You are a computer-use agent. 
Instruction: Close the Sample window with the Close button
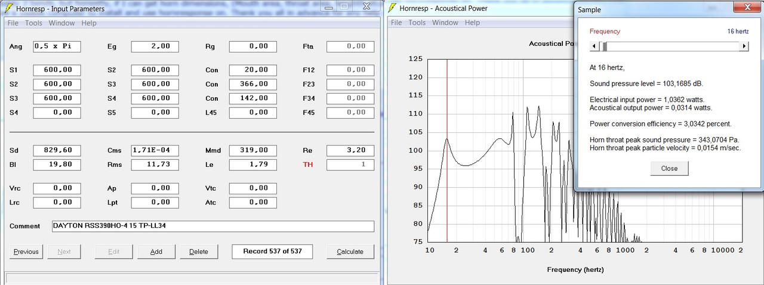click(669, 168)
